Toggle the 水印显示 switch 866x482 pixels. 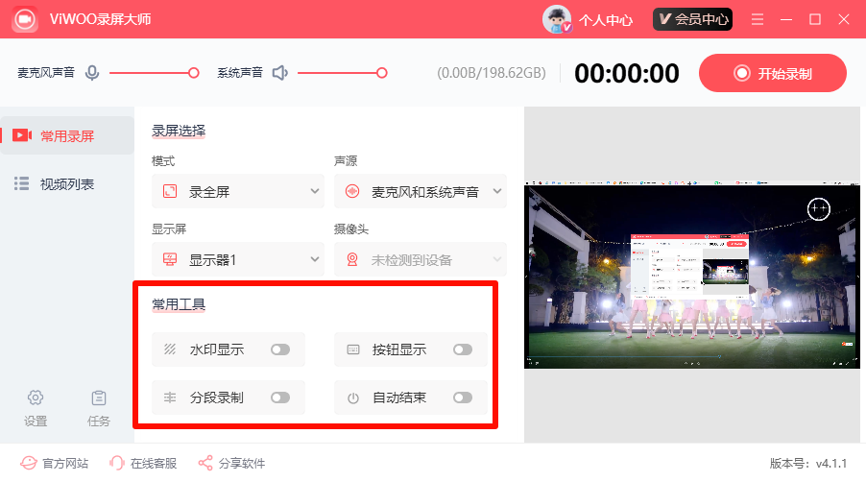click(280, 349)
